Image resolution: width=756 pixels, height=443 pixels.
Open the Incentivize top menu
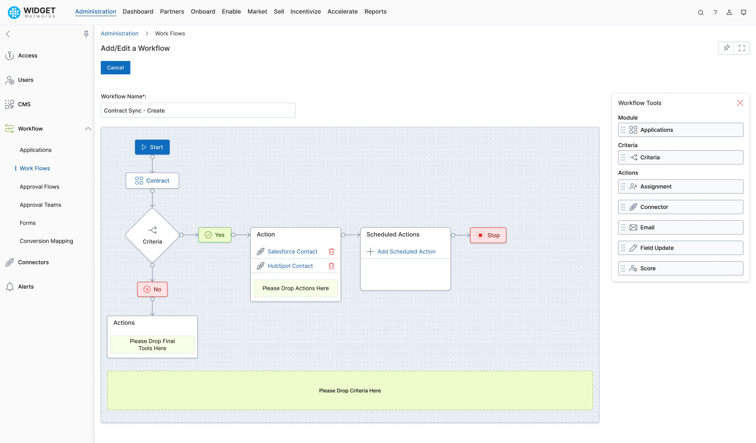pos(306,11)
